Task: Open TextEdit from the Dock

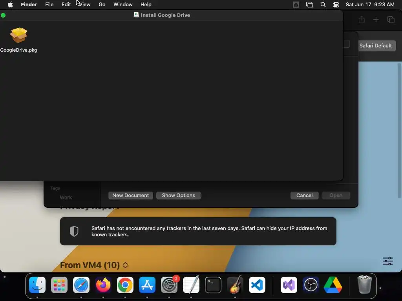Action: point(191,285)
